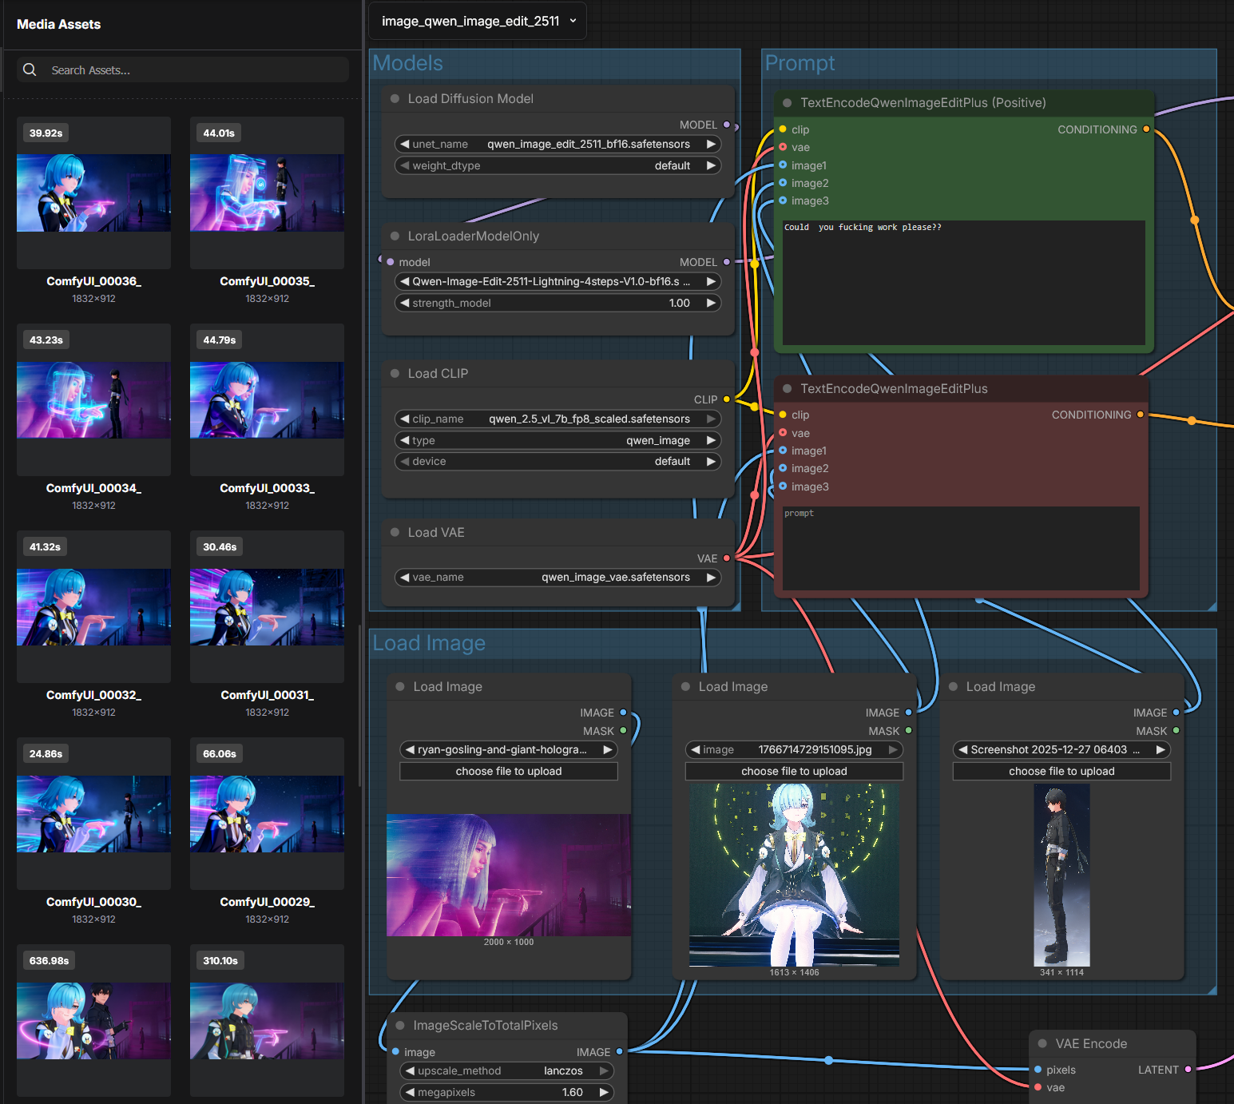Image resolution: width=1234 pixels, height=1104 pixels.
Task: Increase megapixels value with right arrow
Action: [x=604, y=1093]
